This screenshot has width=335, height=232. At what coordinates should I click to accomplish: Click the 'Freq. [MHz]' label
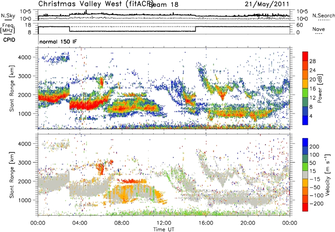(8, 28)
